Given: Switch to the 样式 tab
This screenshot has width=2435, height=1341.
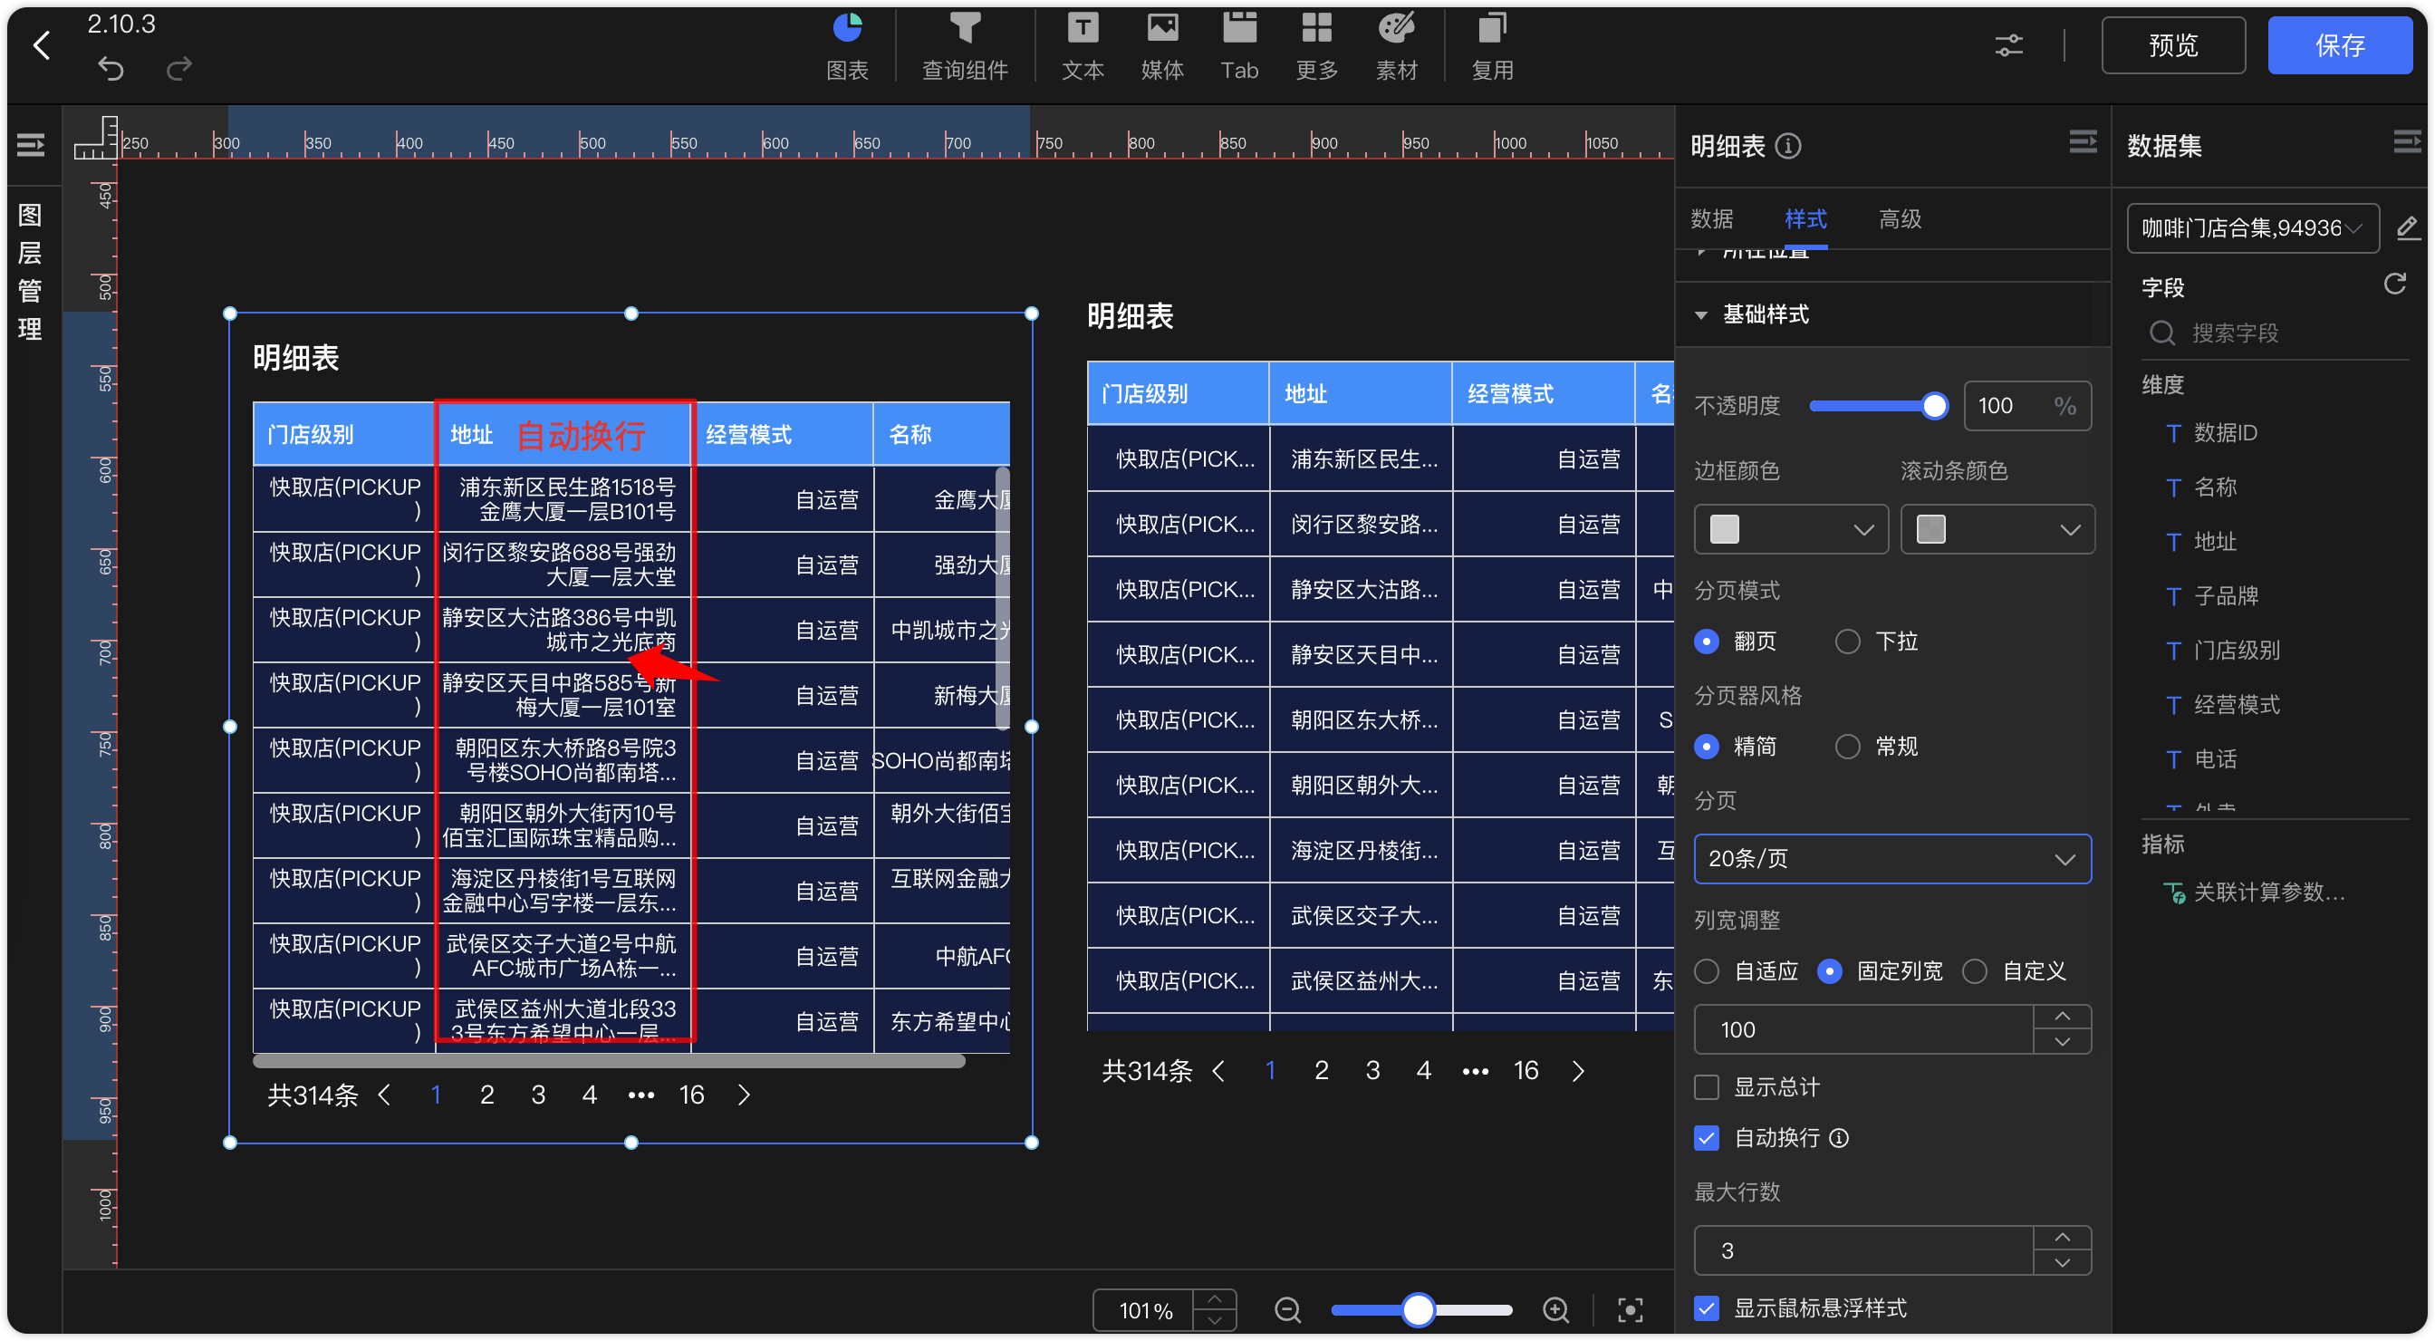Looking at the screenshot, I should tap(1805, 219).
